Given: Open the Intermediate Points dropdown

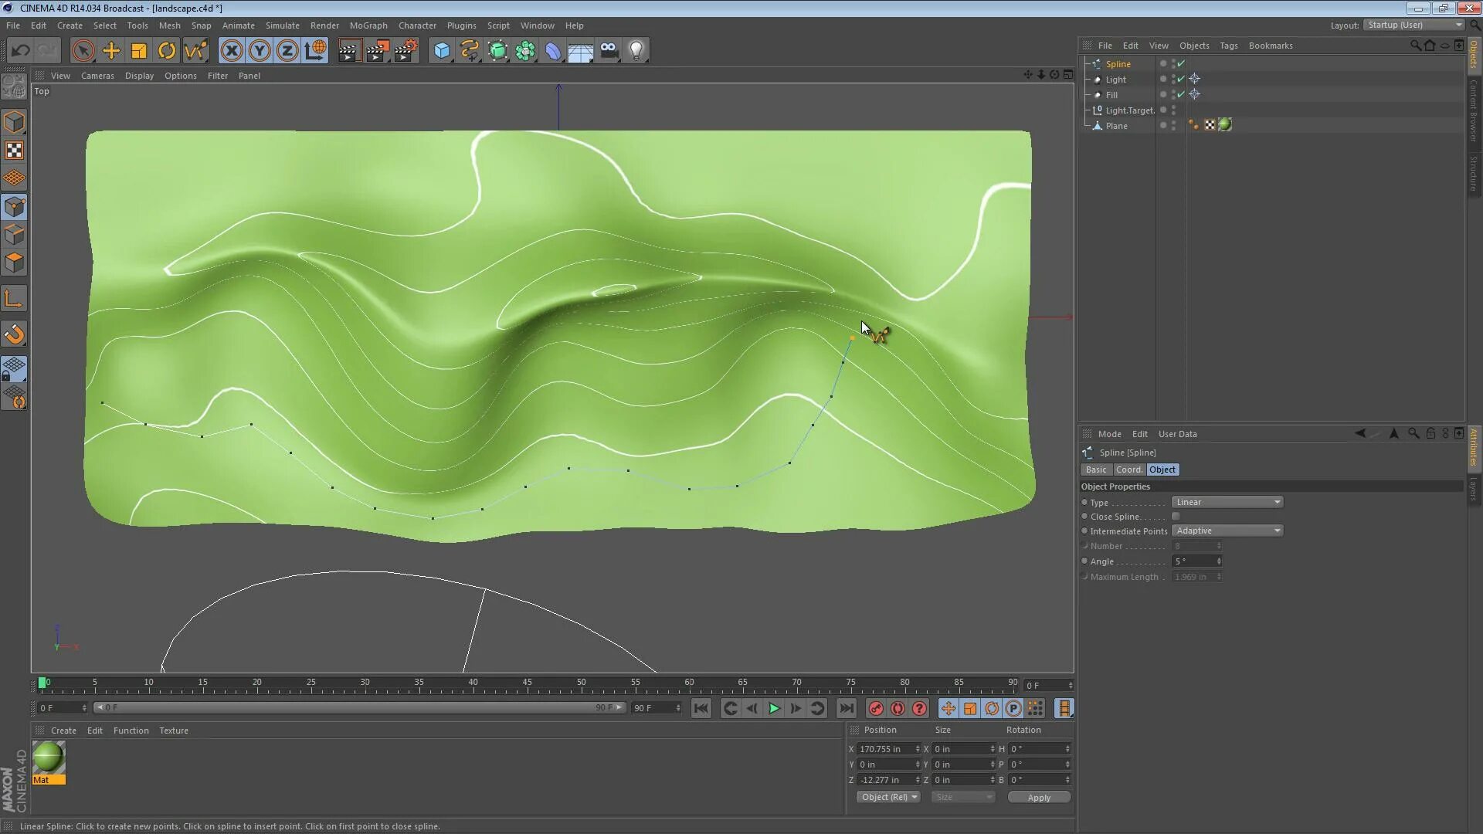Looking at the screenshot, I should (x=1227, y=531).
